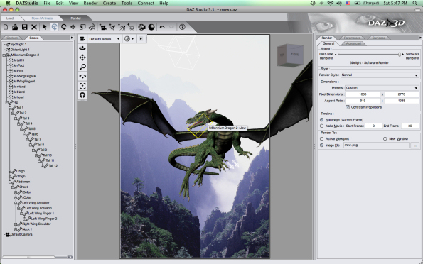The image size is (423, 264).
Task: Click the image file name field mow.png
Action: 377,145
